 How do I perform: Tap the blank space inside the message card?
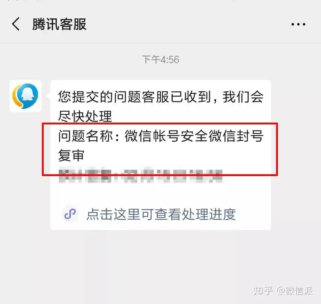(160, 194)
